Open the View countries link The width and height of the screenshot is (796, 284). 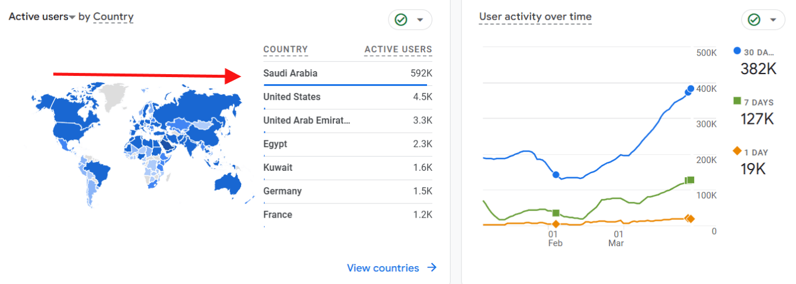pyautogui.click(x=383, y=268)
